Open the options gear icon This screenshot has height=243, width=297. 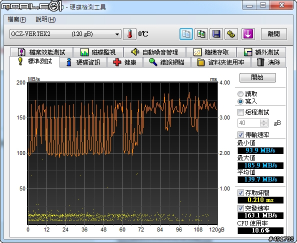pos(231,34)
